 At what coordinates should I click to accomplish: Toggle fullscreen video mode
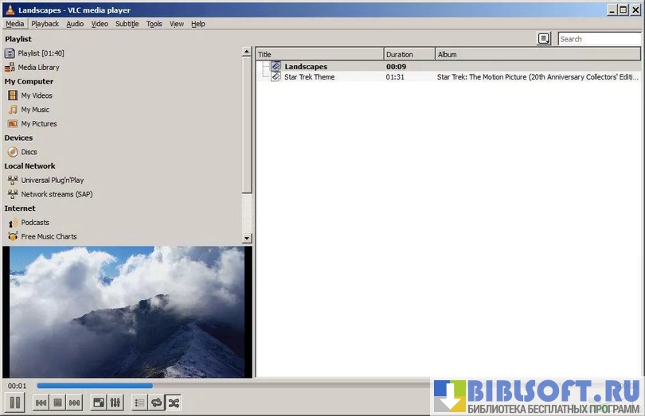click(99, 403)
